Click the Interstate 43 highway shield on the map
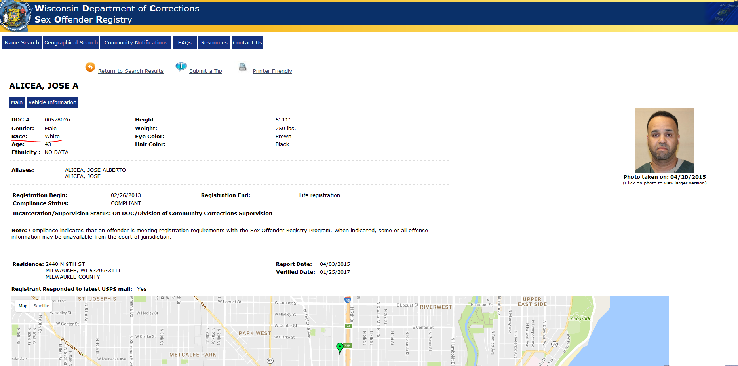 pyautogui.click(x=348, y=300)
